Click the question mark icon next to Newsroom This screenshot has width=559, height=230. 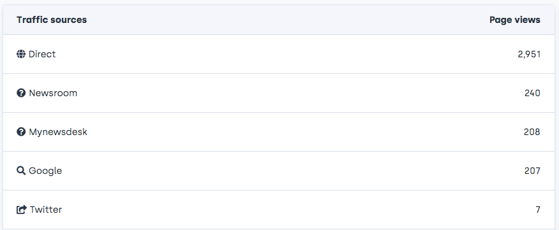click(21, 93)
